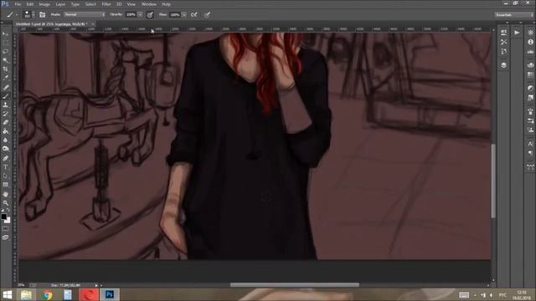Toggle Quick Mask mode
This screenshot has width=536, height=301.
[6, 228]
